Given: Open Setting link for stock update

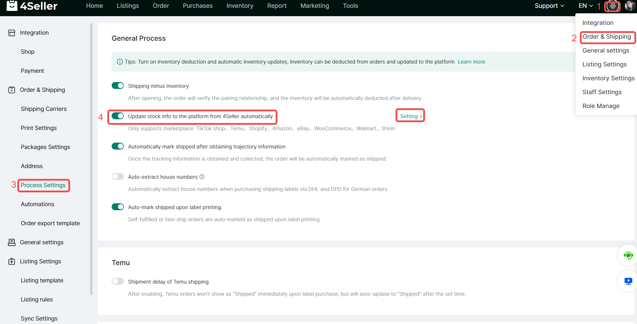Looking at the screenshot, I should pos(411,116).
